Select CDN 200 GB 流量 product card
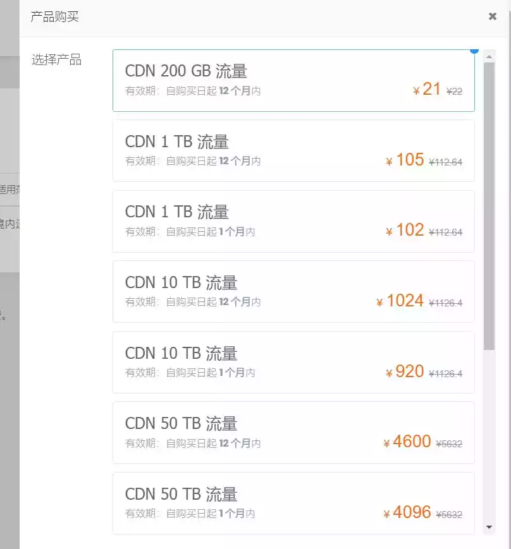Image resolution: width=511 pixels, height=549 pixels. click(293, 80)
